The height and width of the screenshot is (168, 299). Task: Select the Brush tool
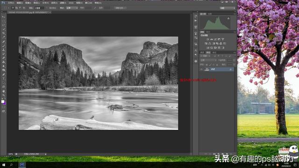coord(3,46)
